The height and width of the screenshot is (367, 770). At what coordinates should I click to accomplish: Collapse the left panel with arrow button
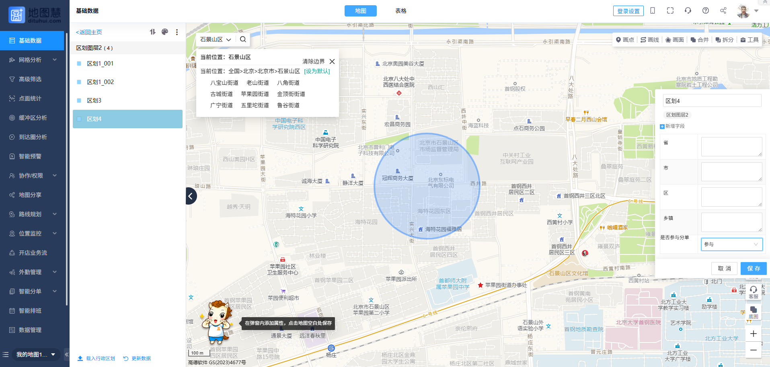click(191, 196)
